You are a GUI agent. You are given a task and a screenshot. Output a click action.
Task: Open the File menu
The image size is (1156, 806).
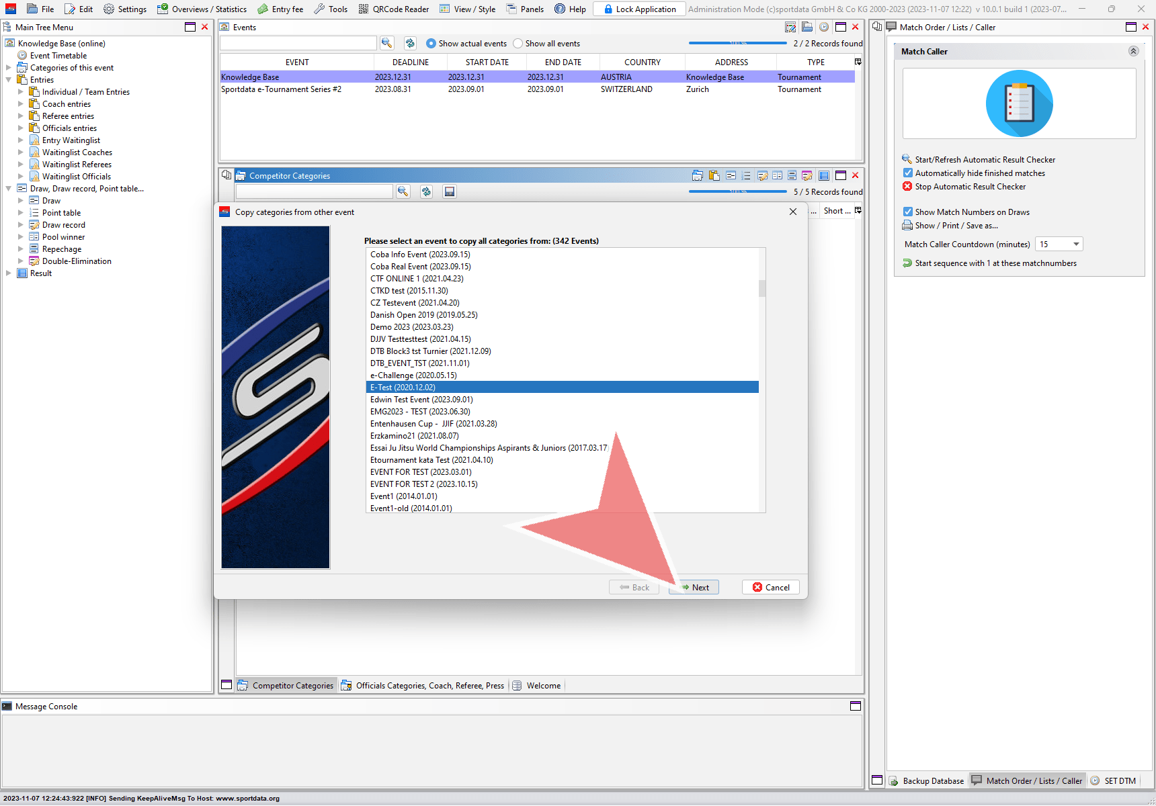pos(40,9)
